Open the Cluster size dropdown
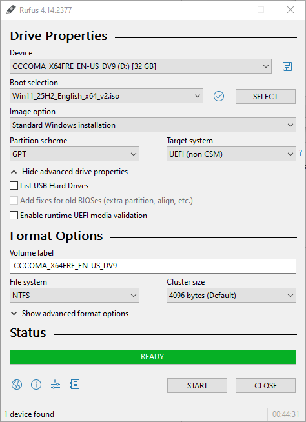Screen dimensions: 306x422 pyautogui.click(x=231, y=296)
